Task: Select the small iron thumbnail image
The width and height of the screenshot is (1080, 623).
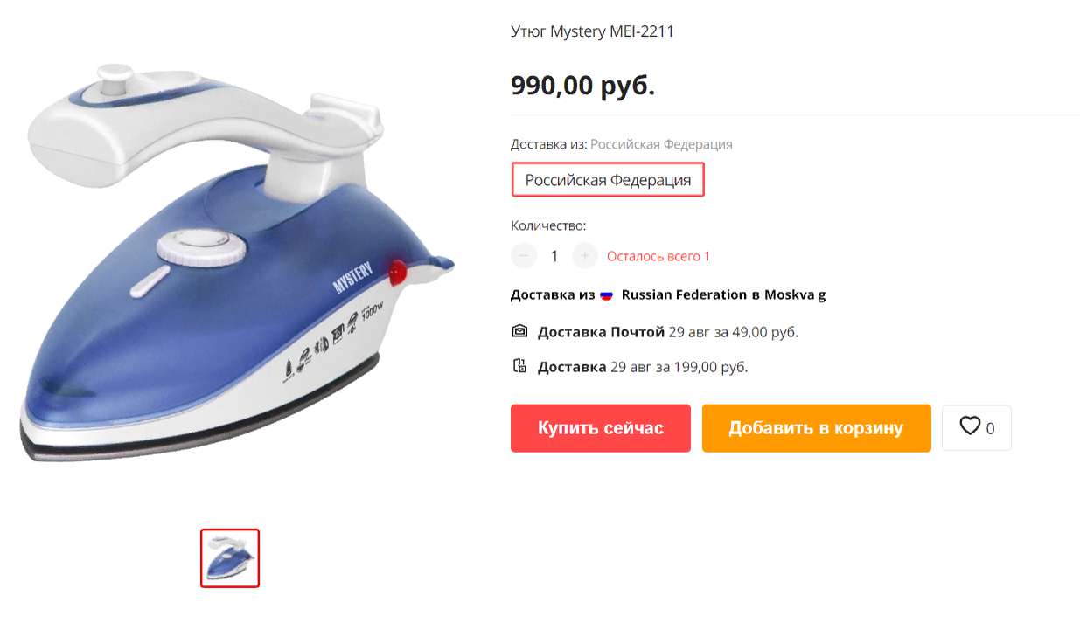Action: [x=230, y=558]
